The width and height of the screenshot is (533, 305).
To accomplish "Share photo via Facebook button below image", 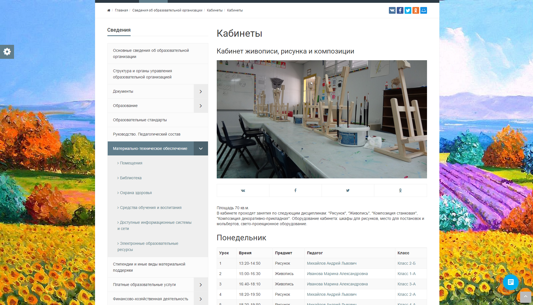I will [x=295, y=190].
